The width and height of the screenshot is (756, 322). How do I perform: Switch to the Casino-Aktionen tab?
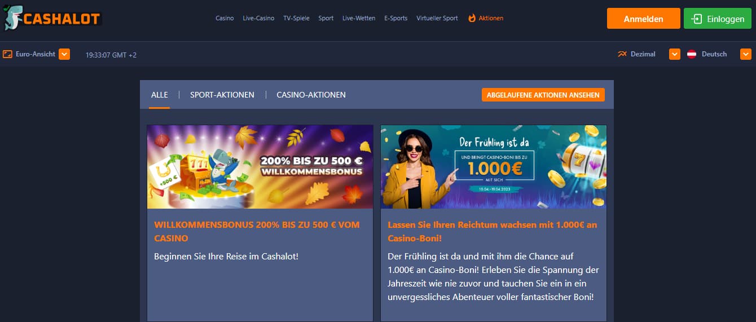point(311,95)
